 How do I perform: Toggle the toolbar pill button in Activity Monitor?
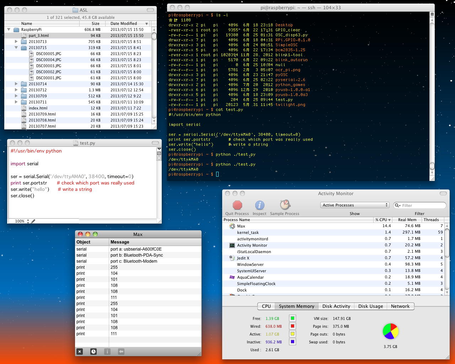point(443,193)
